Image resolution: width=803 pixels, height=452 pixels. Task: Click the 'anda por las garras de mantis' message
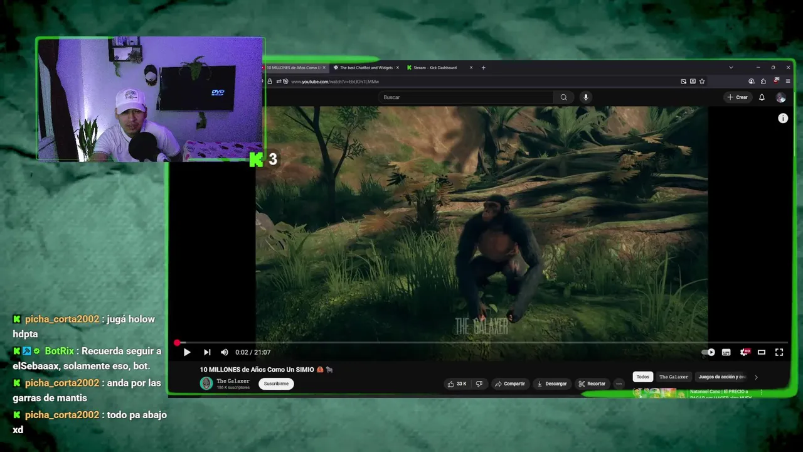coord(87,390)
